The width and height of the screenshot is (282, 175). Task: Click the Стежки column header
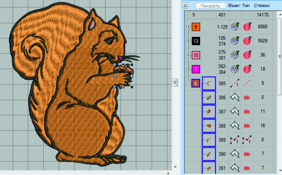pyautogui.click(x=262, y=6)
